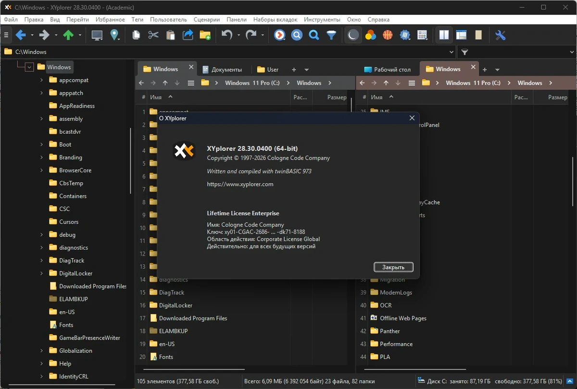Open Quick Search with round magnifier icon
Screen dimensions: 577x389
297,35
